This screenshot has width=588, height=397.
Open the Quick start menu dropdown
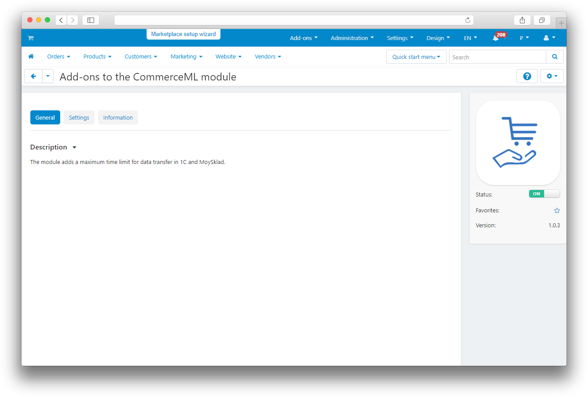point(416,57)
